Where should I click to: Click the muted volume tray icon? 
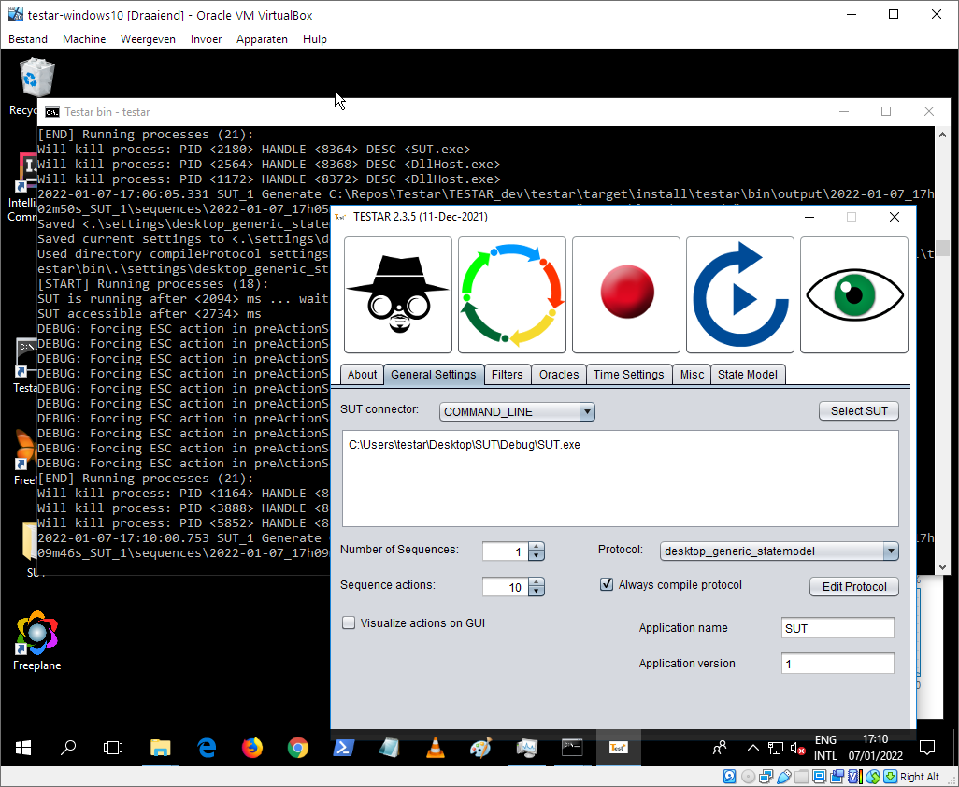797,748
